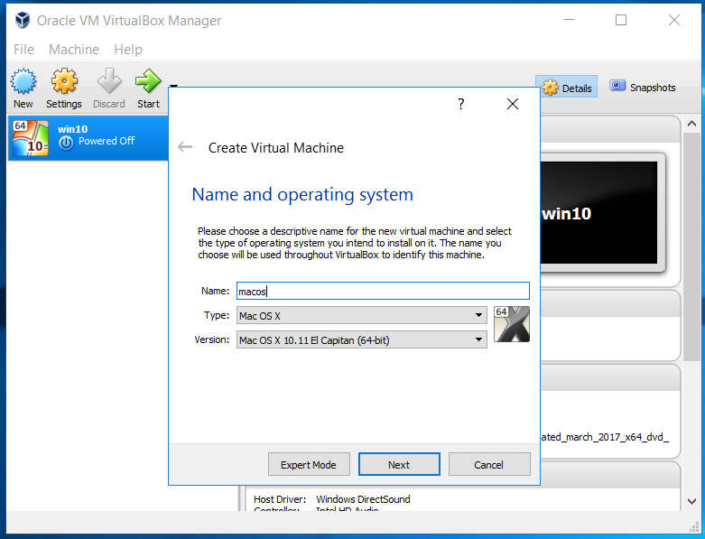Open Settings via the gear icon

pos(64,88)
